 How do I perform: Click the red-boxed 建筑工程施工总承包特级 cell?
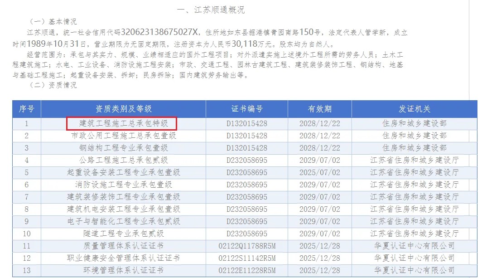click(122, 123)
